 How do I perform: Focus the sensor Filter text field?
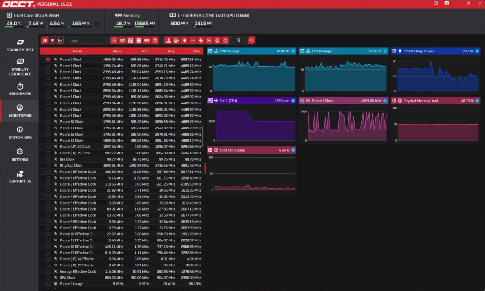tap(88, 41)
